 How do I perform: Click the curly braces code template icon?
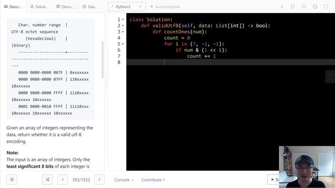pyautogui.click(x=293, y=7)
